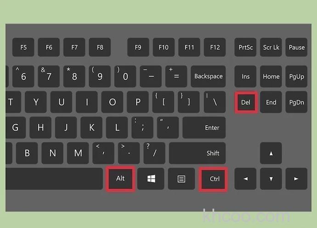Click the Windows logo key
Screen dimensions: 317x228
151,179
